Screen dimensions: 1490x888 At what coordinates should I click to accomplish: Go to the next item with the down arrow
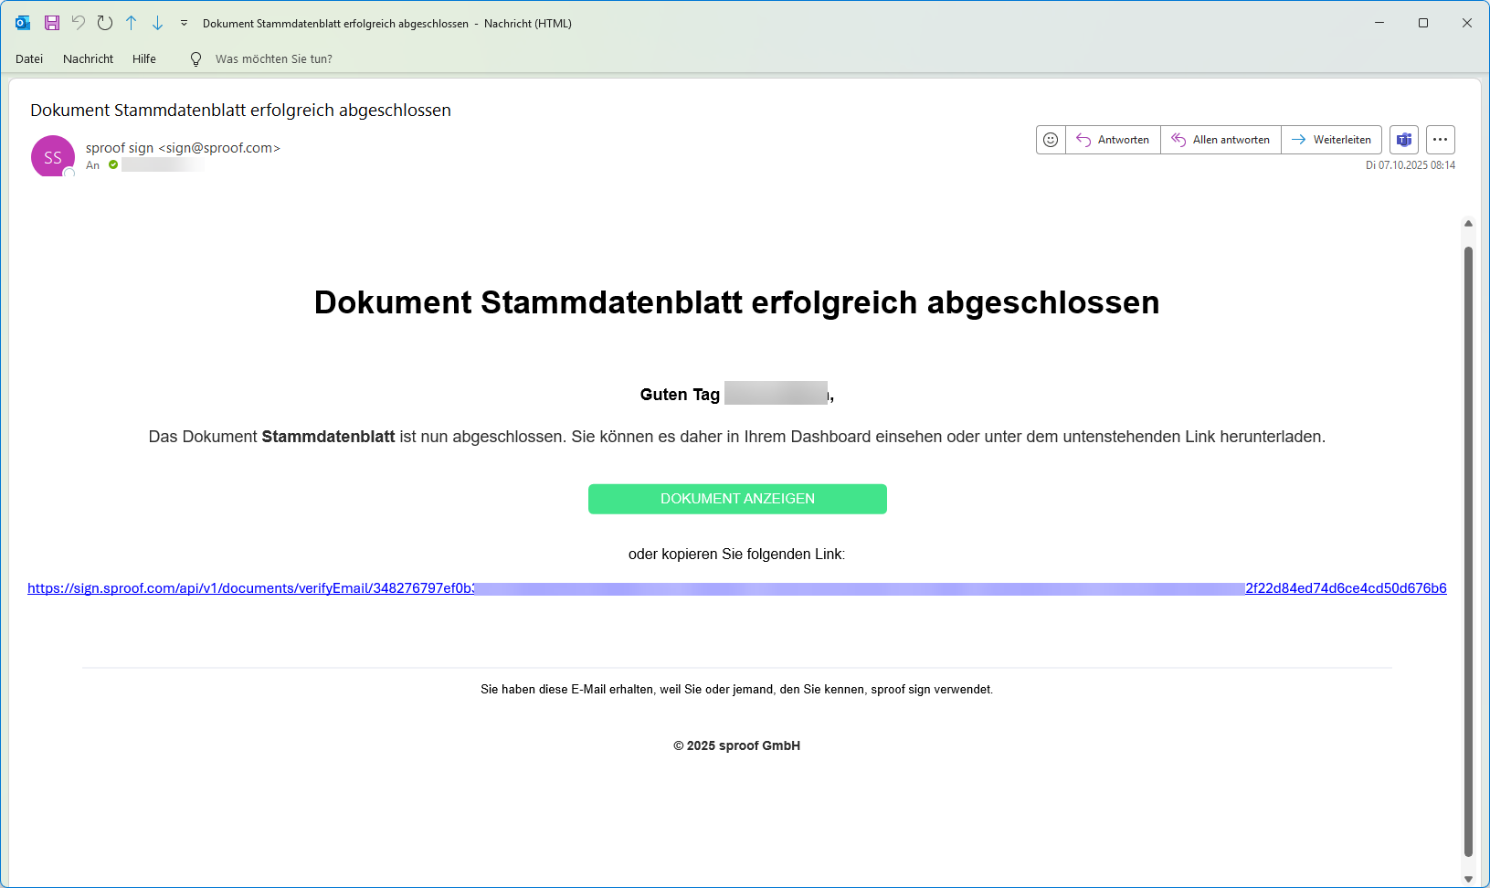157,23
